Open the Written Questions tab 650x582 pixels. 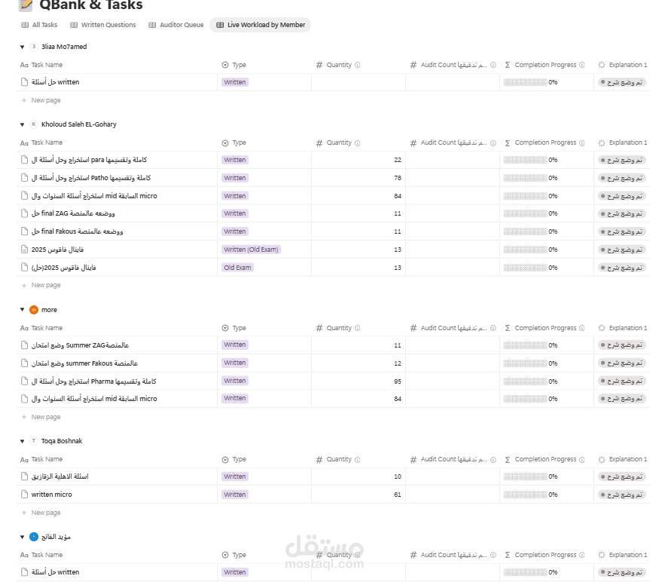click(102, 25)
